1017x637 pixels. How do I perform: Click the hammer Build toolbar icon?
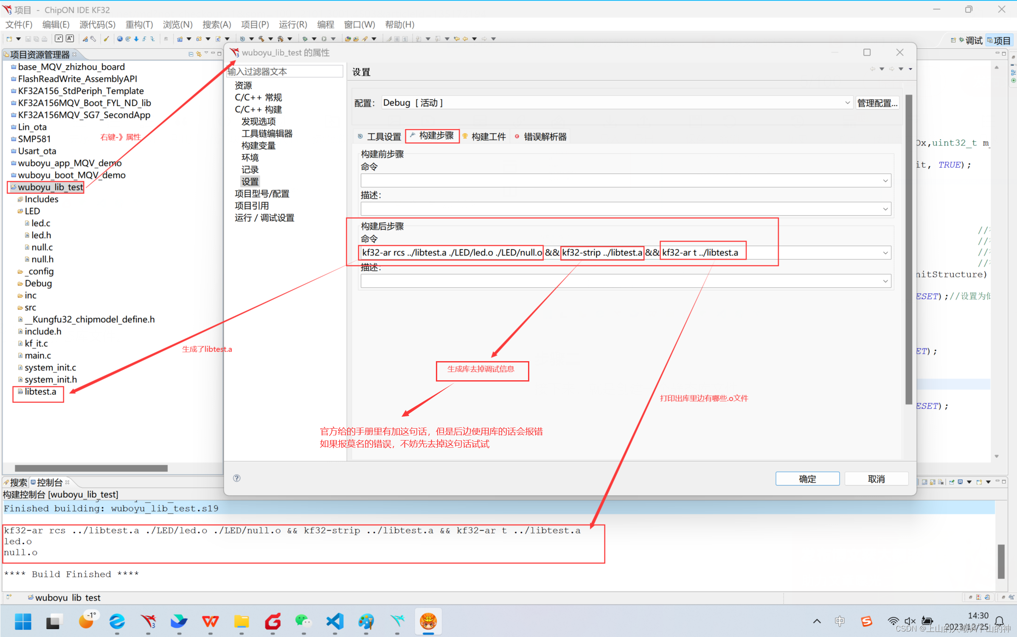[261, 39]
